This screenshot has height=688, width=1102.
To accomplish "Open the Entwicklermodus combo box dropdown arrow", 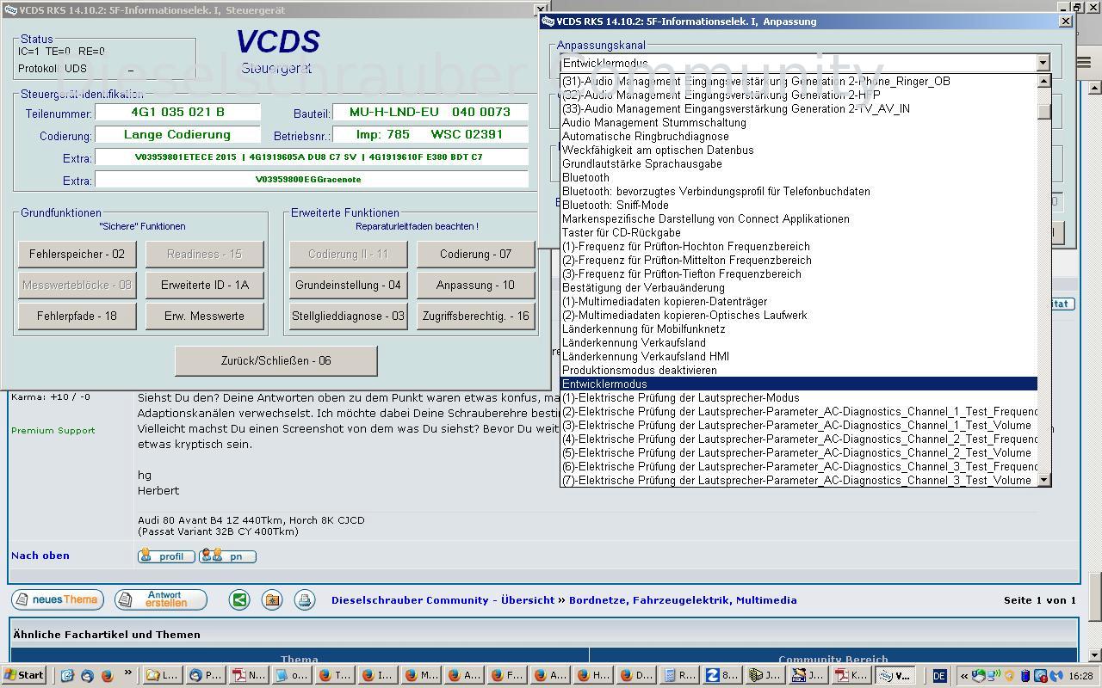I will 1043,63.
